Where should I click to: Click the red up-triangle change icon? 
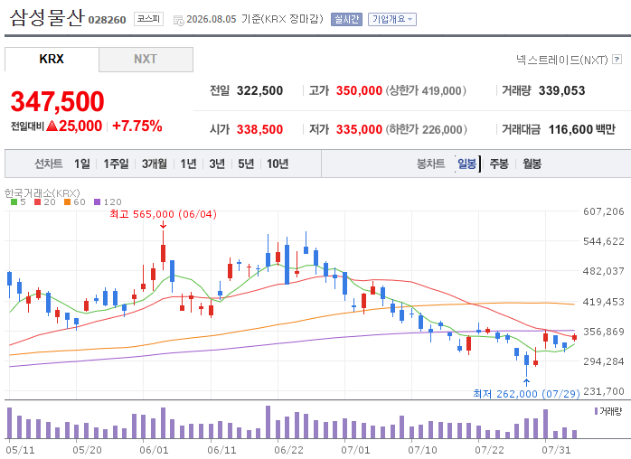(x=52, y=126)
